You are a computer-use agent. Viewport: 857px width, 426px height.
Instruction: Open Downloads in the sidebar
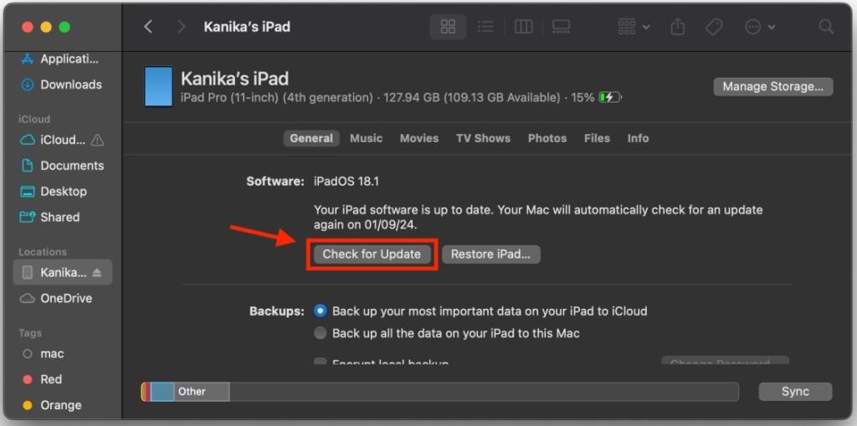[60, 85]
